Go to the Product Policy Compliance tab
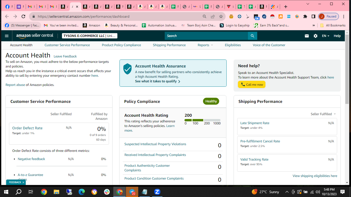The width and height of the screenshot is (351, 197). (x=122, y=45)
